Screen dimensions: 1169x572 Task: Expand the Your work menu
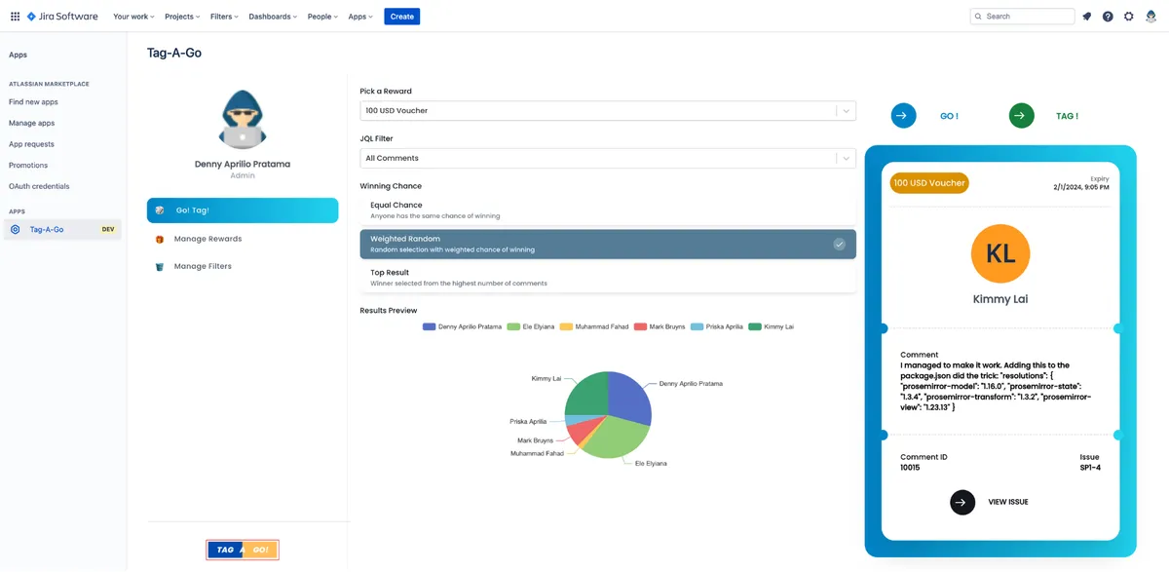tap(133, 17)
